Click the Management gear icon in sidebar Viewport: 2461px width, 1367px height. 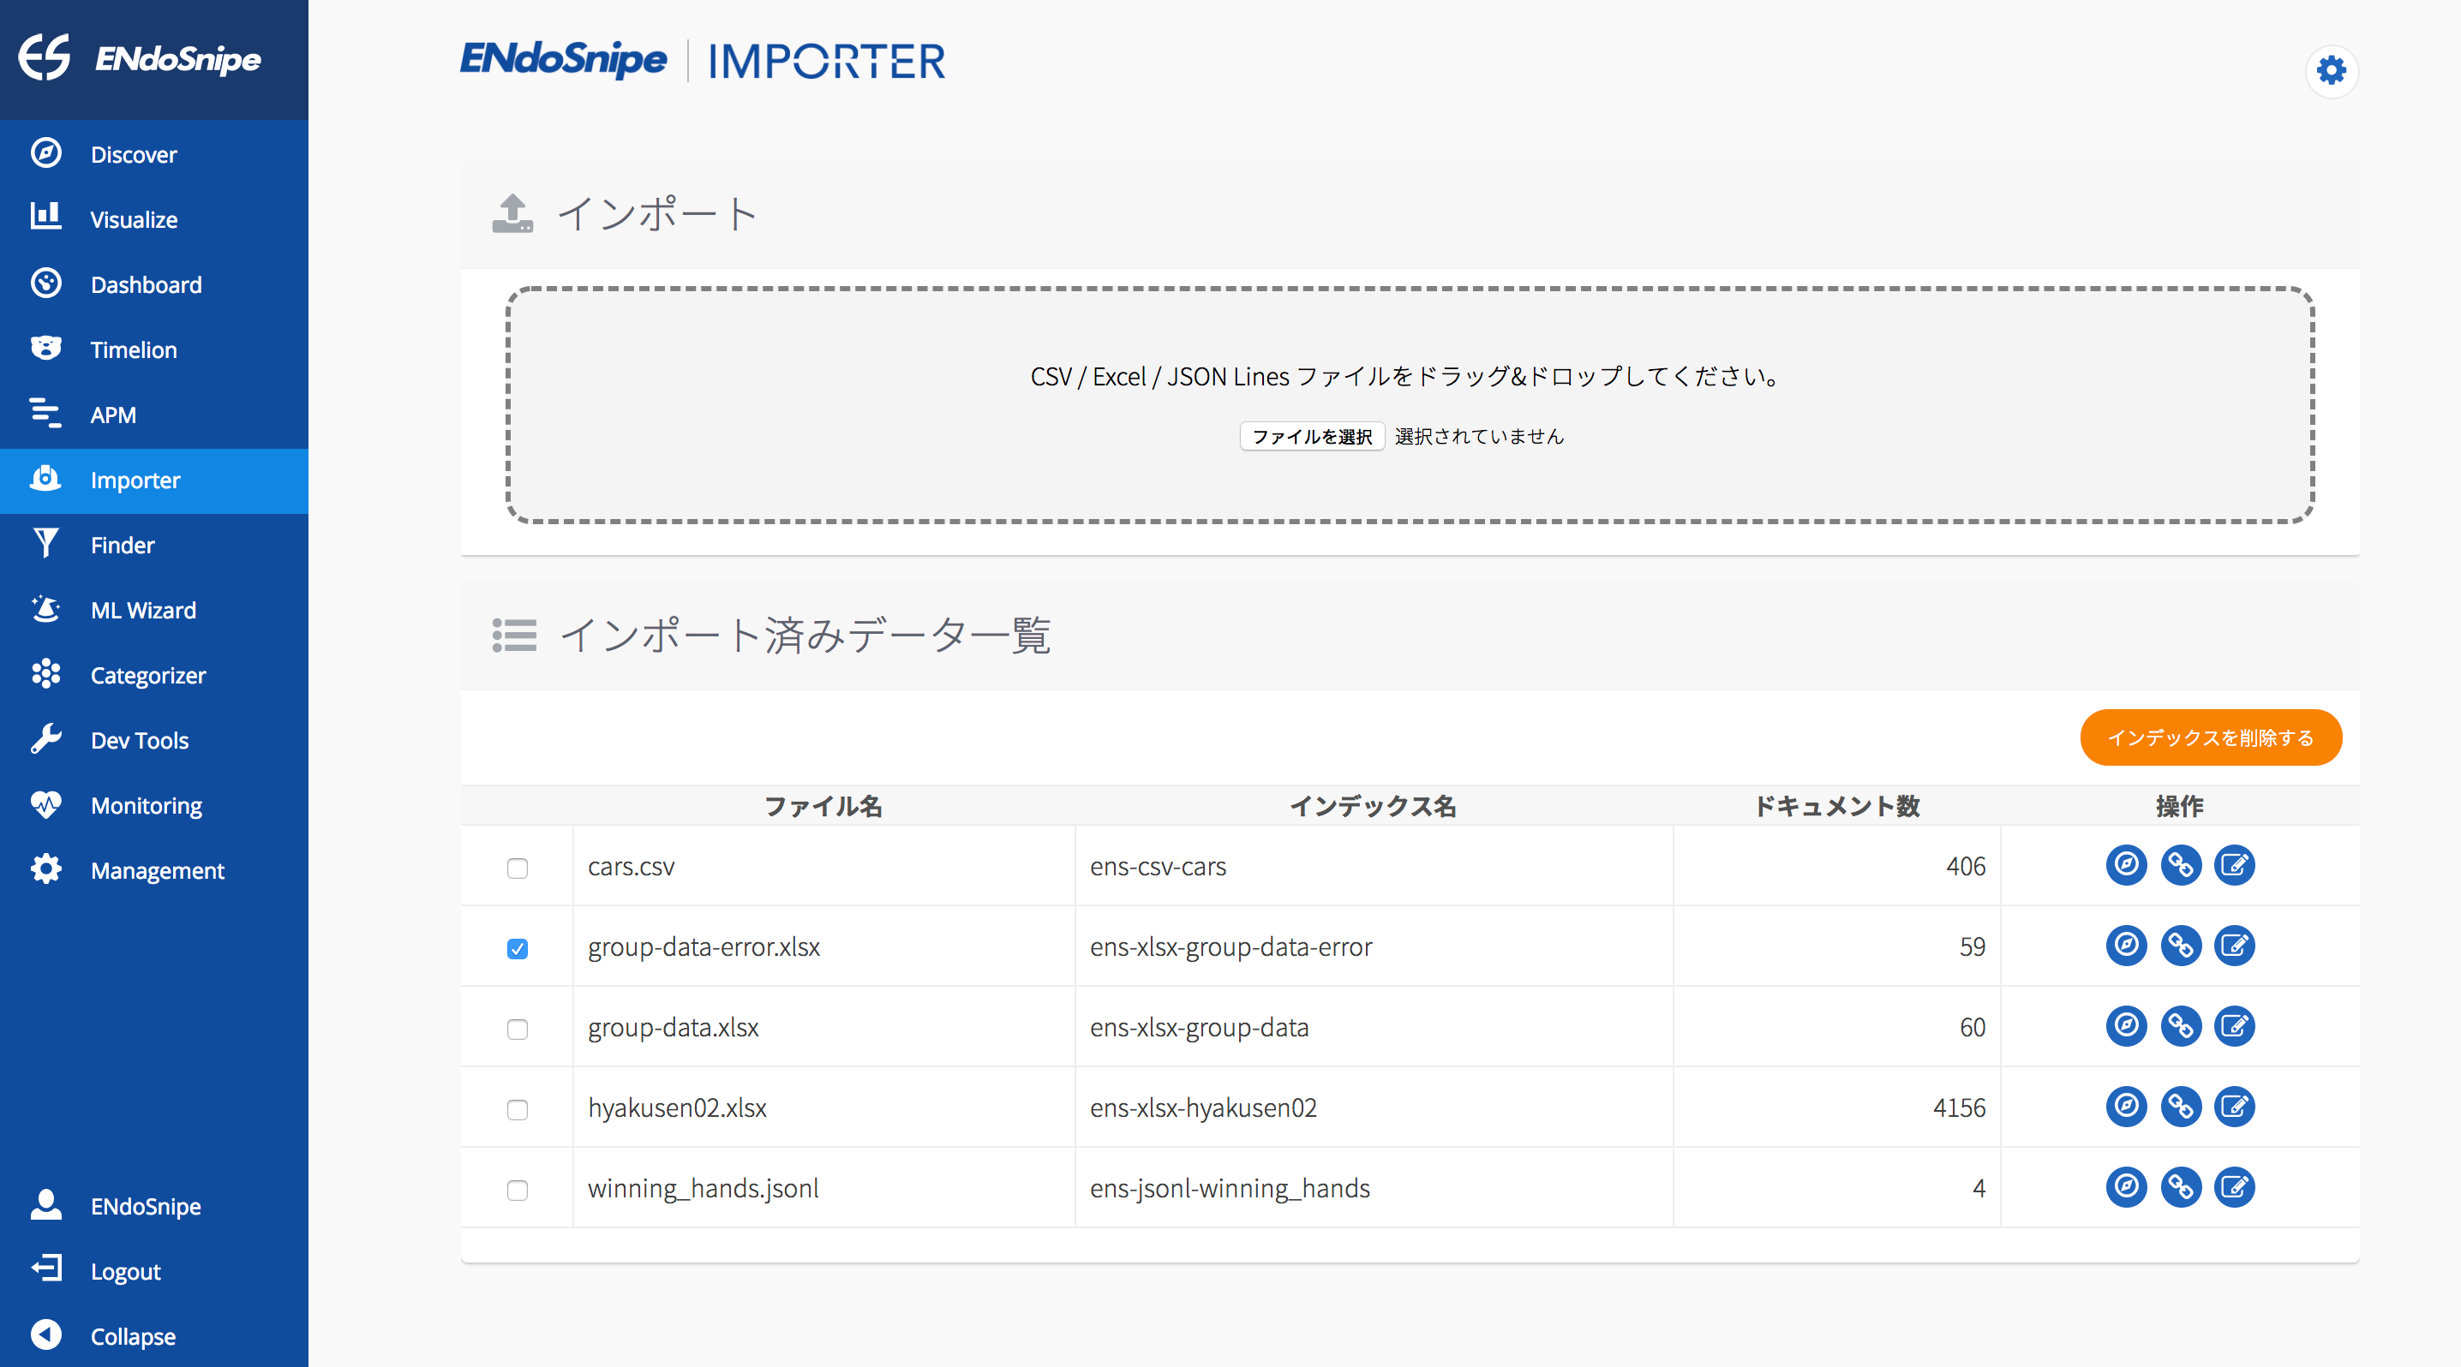45,869
